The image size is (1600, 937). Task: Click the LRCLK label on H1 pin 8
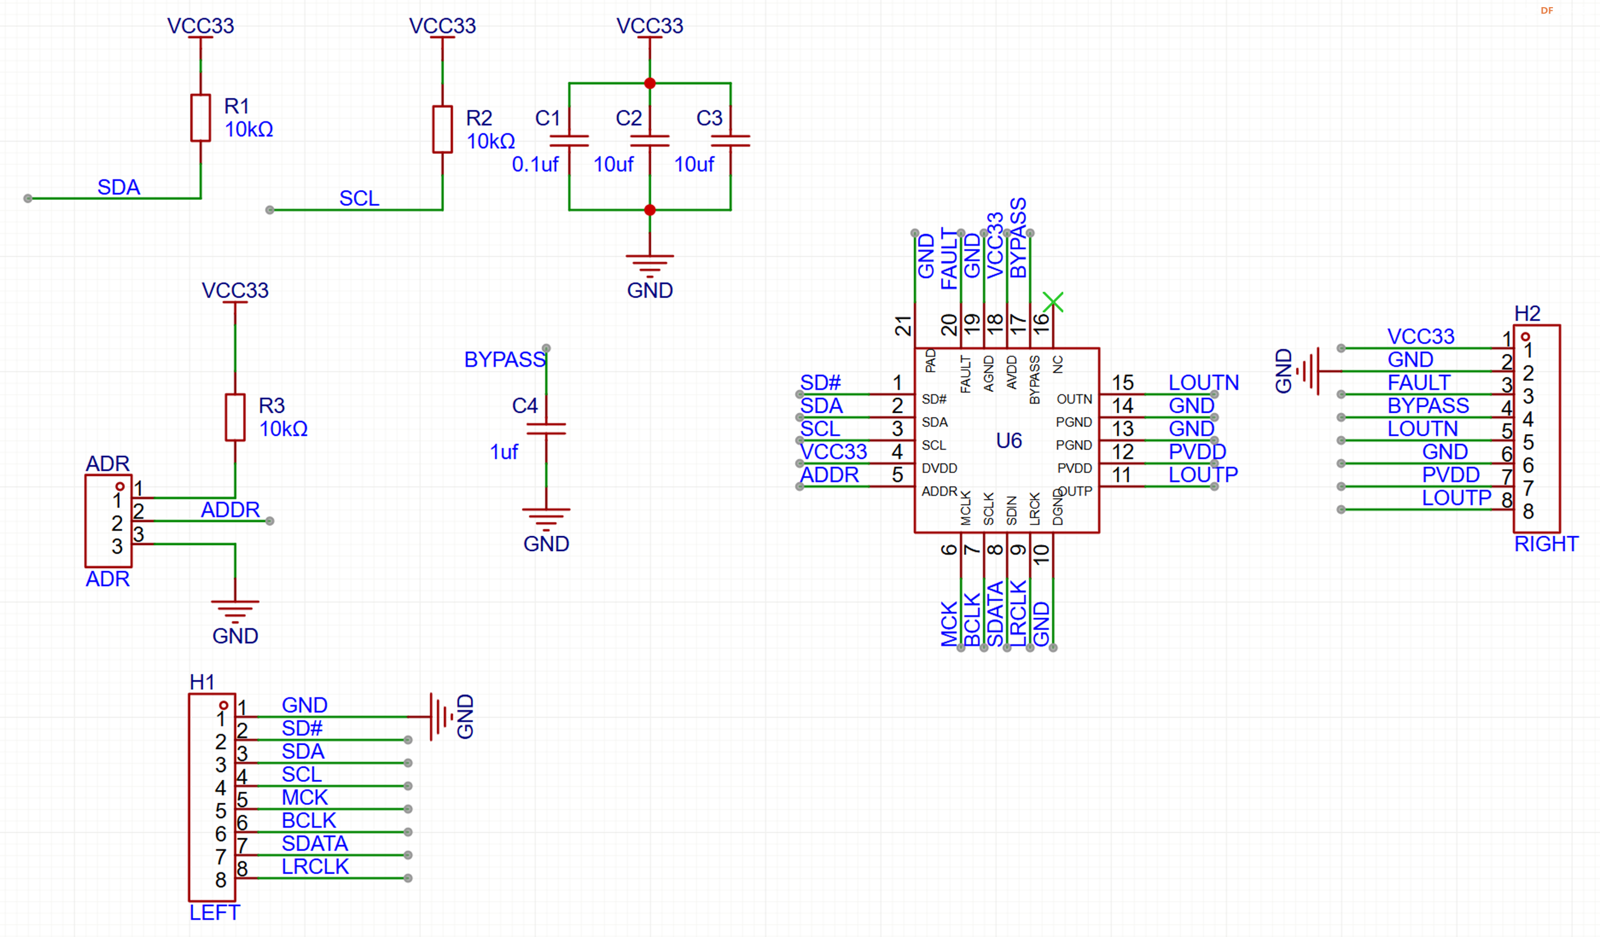pos(315,867)
